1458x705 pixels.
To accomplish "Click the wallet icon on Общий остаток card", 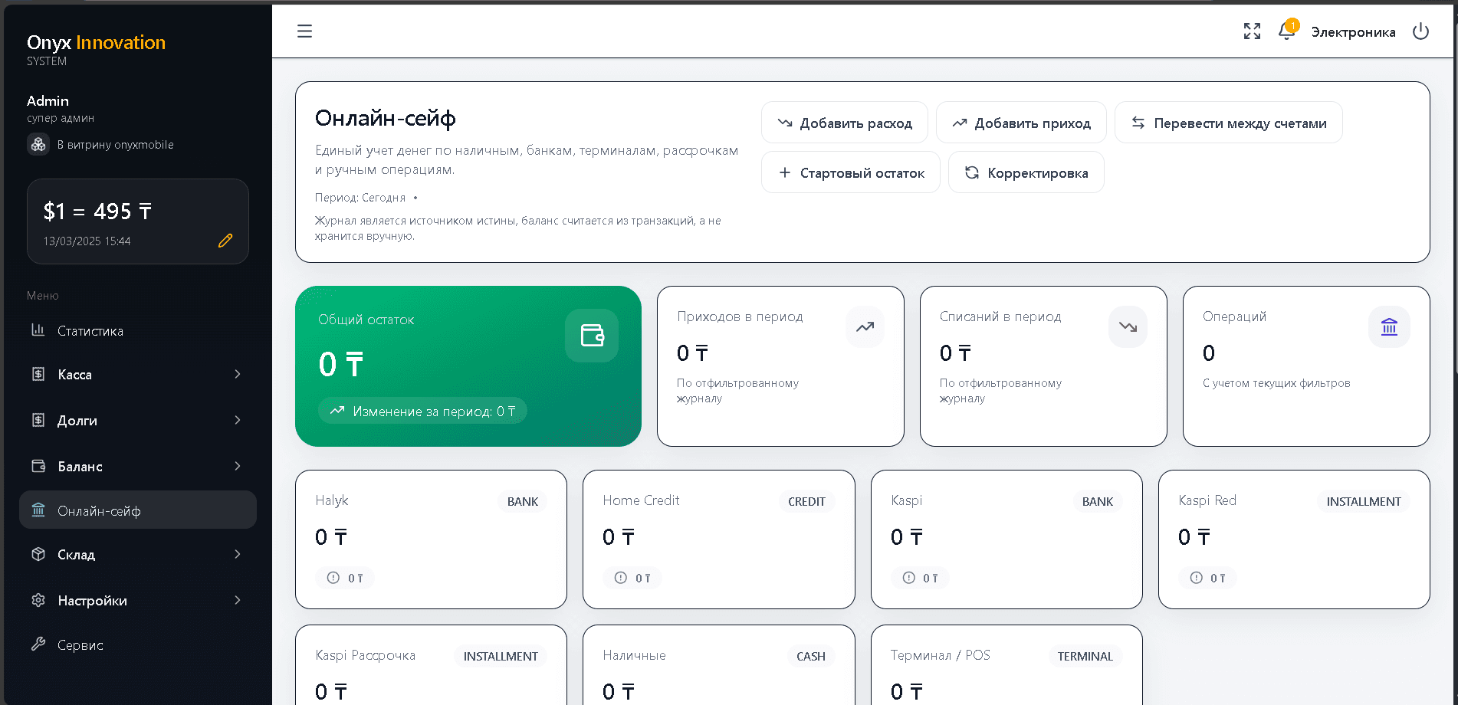I will [x=591, y=335].
